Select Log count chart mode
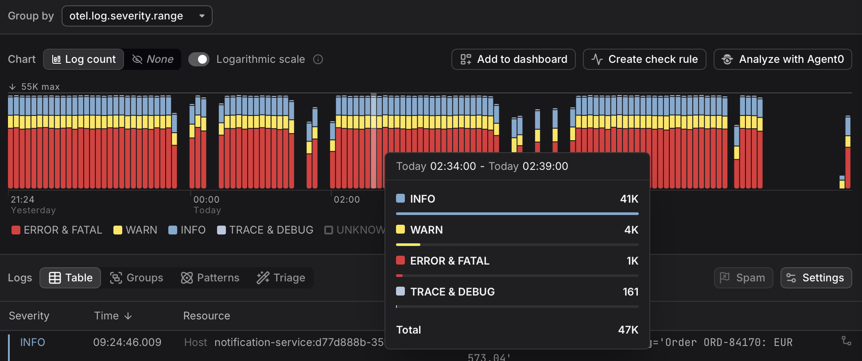Viewport: 862px width, 361px height. click(84, 59)
